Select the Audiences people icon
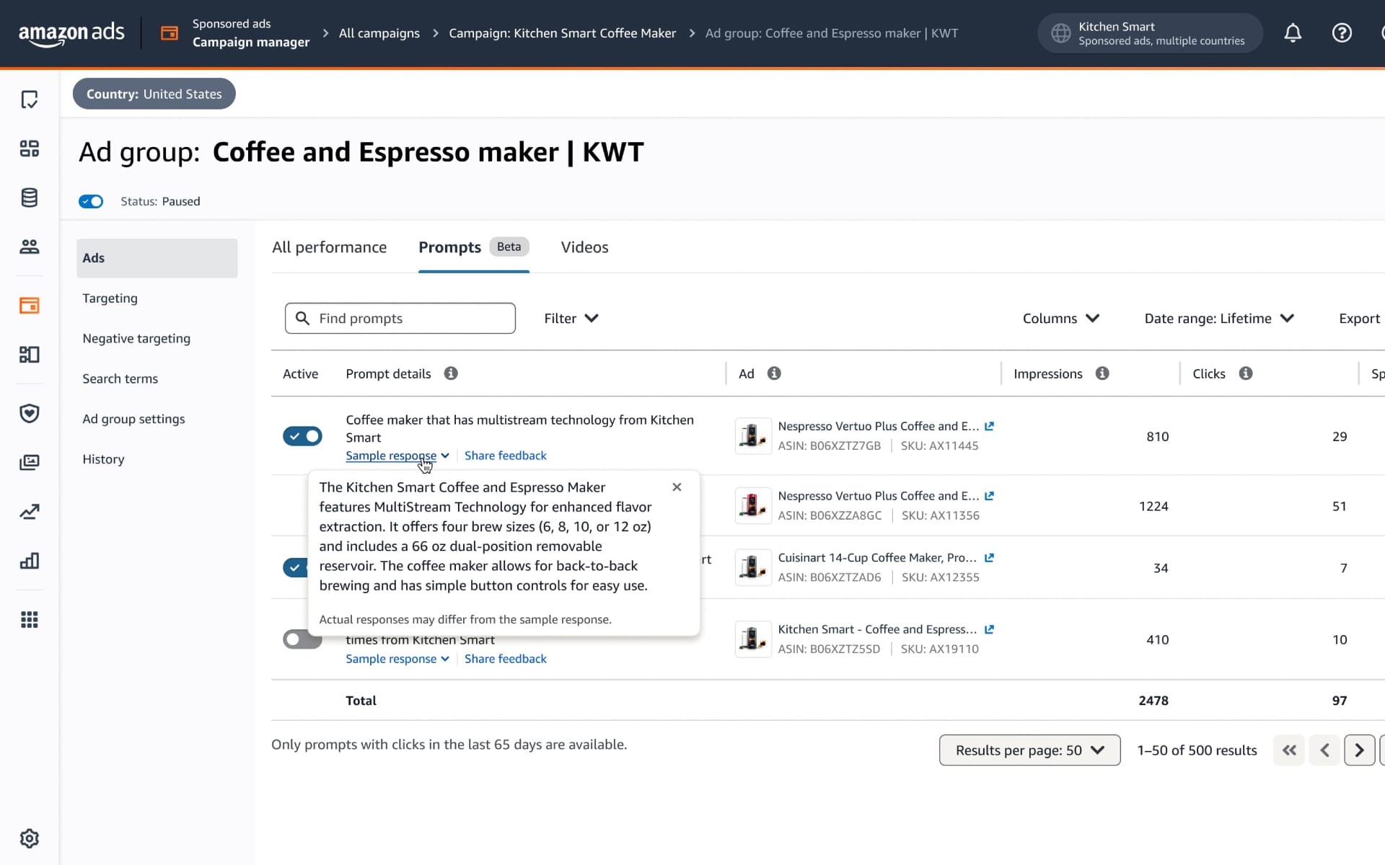 click(29, 246)
